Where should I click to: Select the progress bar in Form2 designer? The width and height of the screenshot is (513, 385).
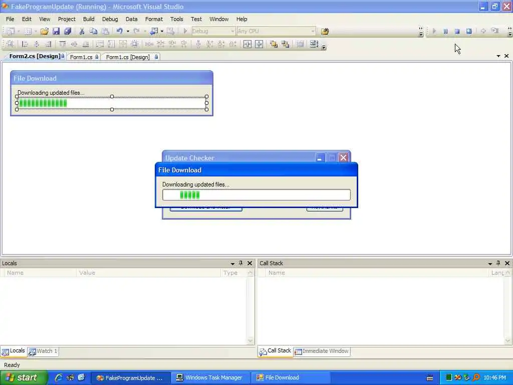112,103
